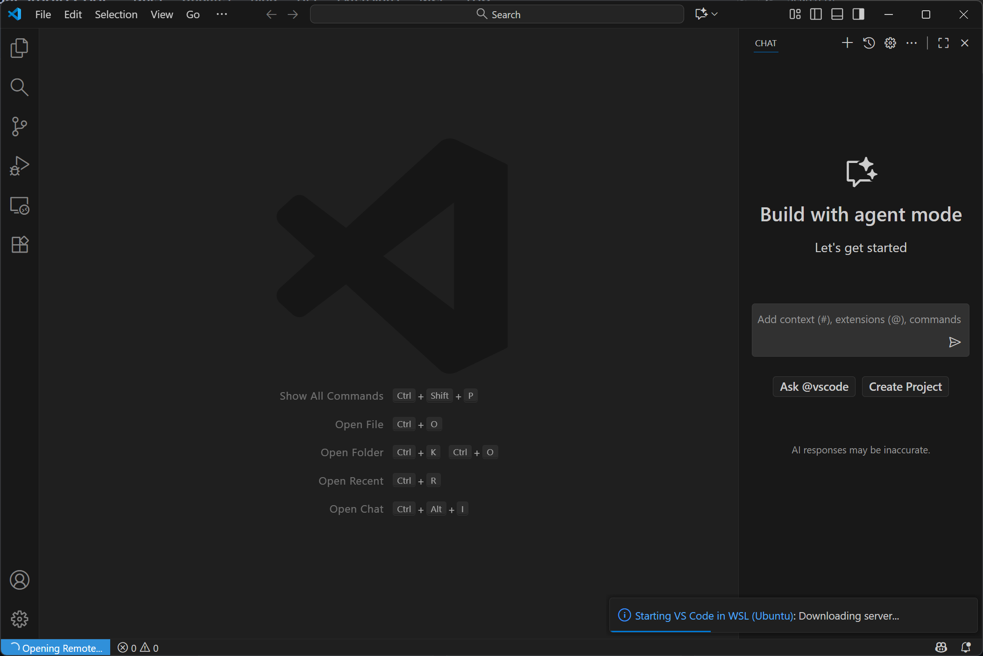This screenshot has height=656, width=983.
Task: Open the Source Control view
Action: point(19,127)
